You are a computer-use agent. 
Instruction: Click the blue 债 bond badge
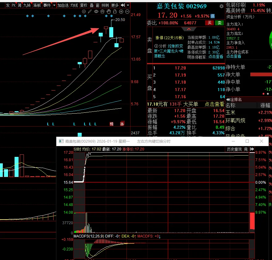(213, 16)
